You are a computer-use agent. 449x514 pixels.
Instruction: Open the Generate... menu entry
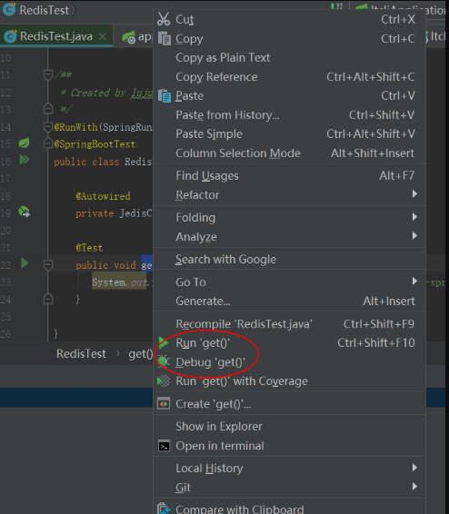pyautogui.click(x=289, y=301)
